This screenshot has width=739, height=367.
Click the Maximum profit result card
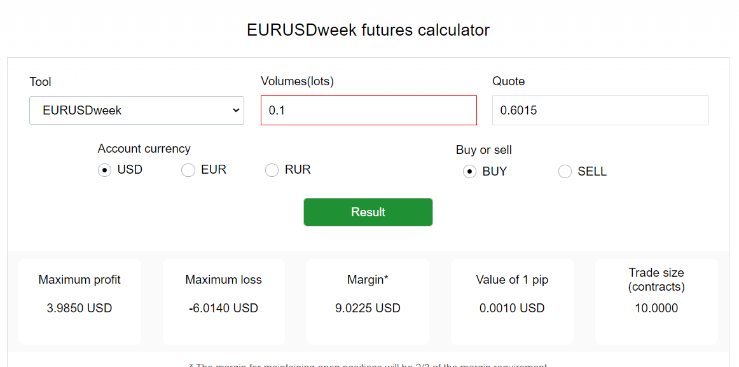(x=79, y=301)
